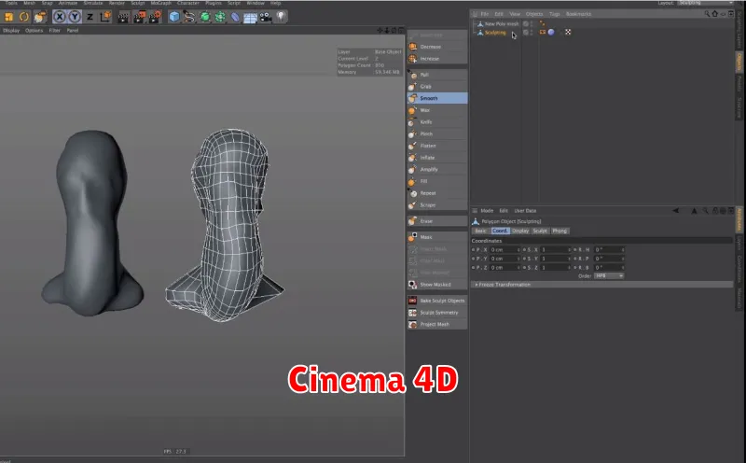Select the Fill sculpt brush
This screenshot has width=746, height=463.
[x=436, y=181]
